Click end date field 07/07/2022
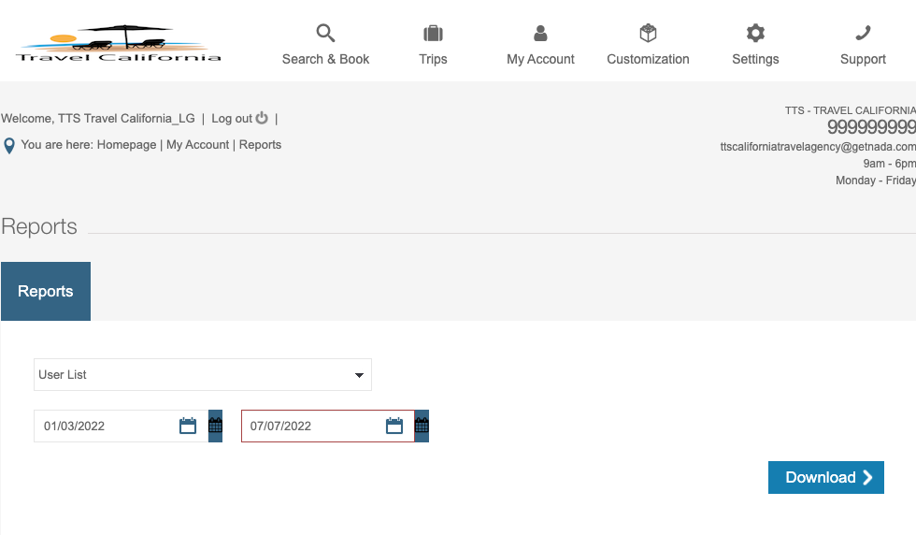The width and height of the screenshot is (916, 535). [x=328, y=426]
